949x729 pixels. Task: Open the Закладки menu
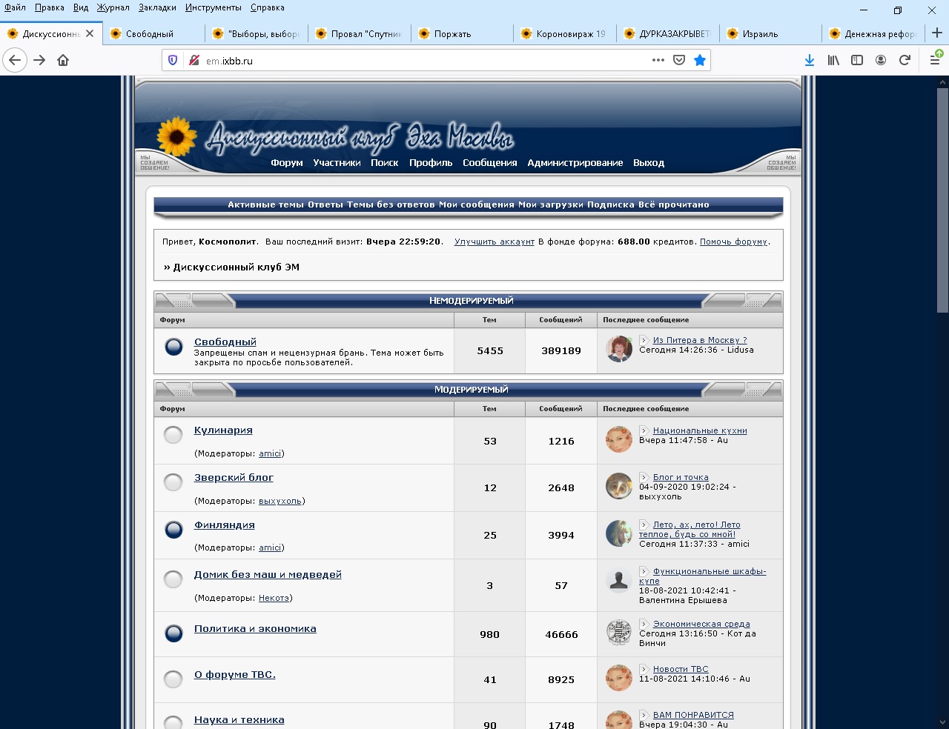pos(157,7)
